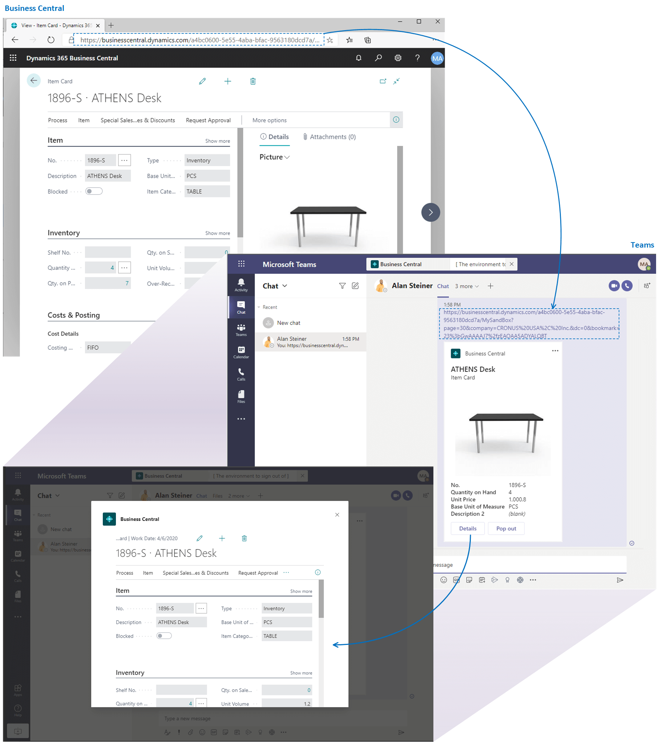
Task: Click the browser address bar URL
Action: pos(199,40)
